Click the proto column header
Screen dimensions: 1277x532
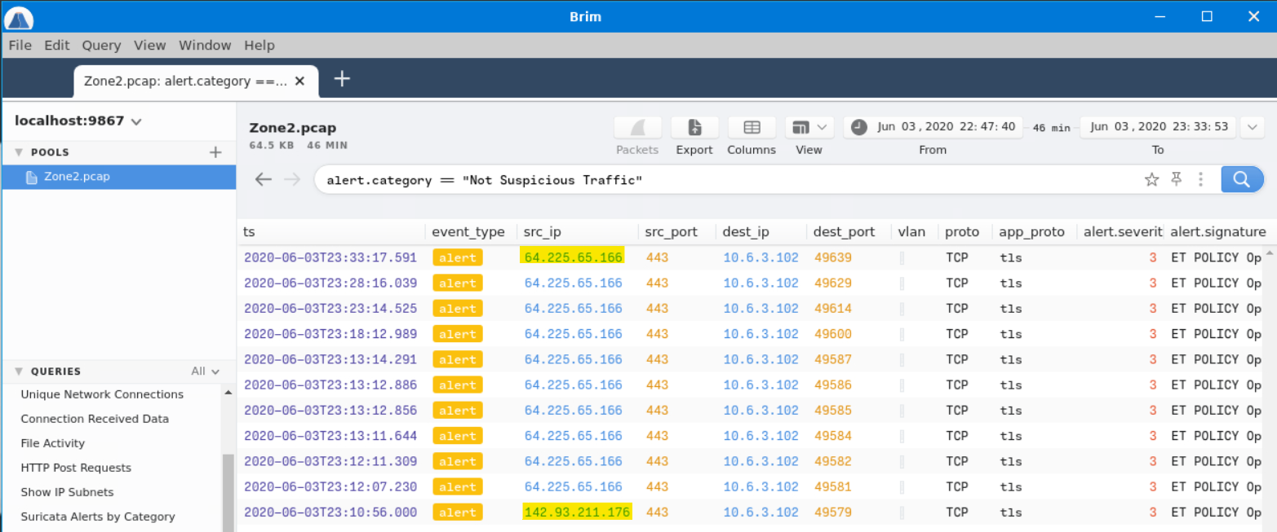pos(962,232)
